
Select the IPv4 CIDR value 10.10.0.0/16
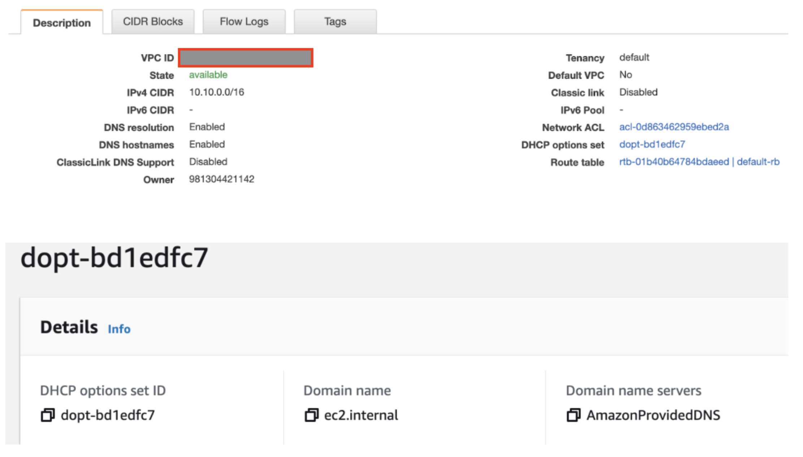[x=217, y=92]
